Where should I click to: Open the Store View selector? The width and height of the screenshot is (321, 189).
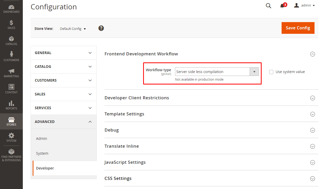(73, 29)
